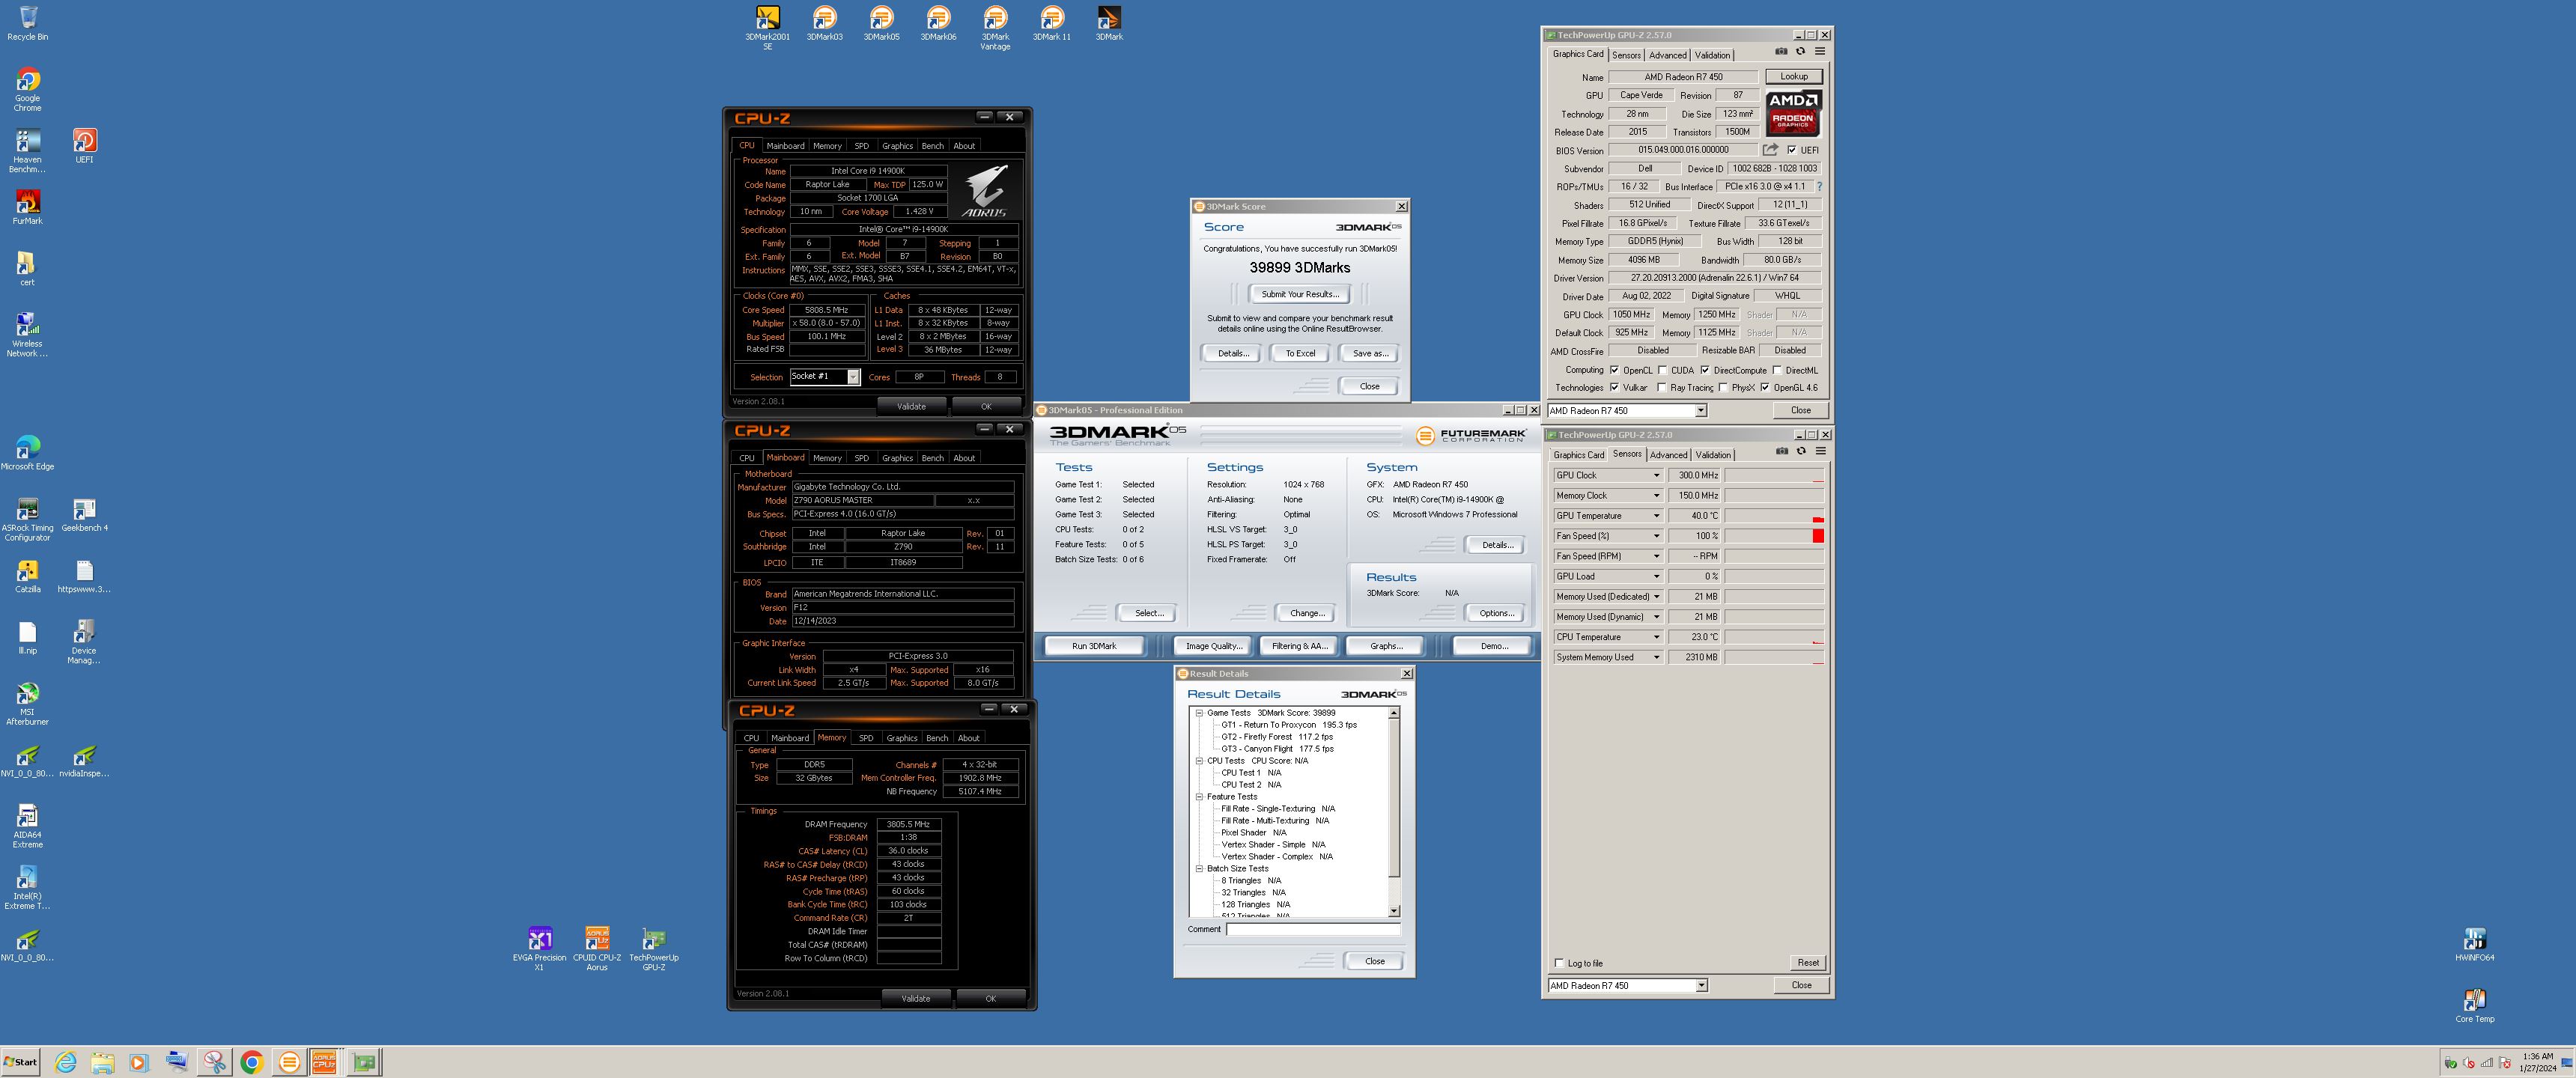The height and width of the screenshot is (1078, 2576).
Task: Open the GPU-Z hamburger menu on the Graphics Card tab
Action: pyautogui.click(x=1820, y=52)
